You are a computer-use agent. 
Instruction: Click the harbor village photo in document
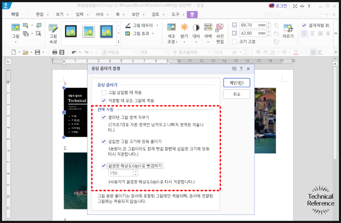click(265, 120)
